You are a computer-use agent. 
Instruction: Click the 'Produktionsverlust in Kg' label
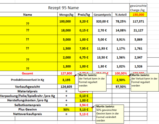tap(28, 80)
